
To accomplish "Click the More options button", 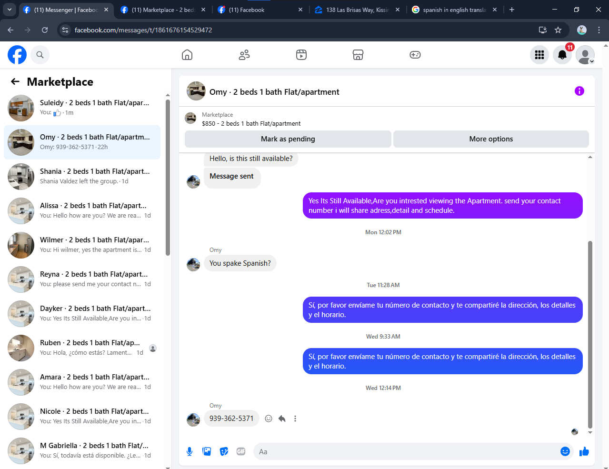I will click(x=491, y=139).
